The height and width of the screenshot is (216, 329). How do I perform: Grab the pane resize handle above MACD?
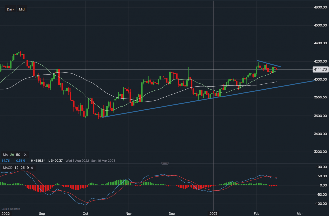click(165, 163)
